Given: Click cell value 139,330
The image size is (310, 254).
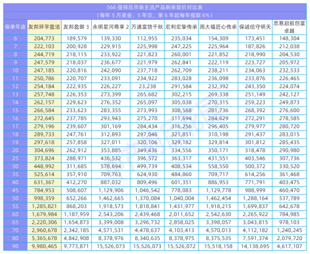Looking at the screenshot, I should 111,38.
